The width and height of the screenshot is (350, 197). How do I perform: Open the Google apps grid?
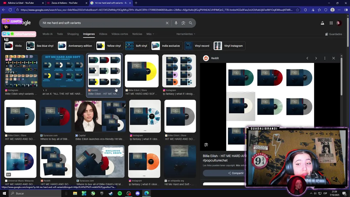pyautogui.click(x=331, y=23)
